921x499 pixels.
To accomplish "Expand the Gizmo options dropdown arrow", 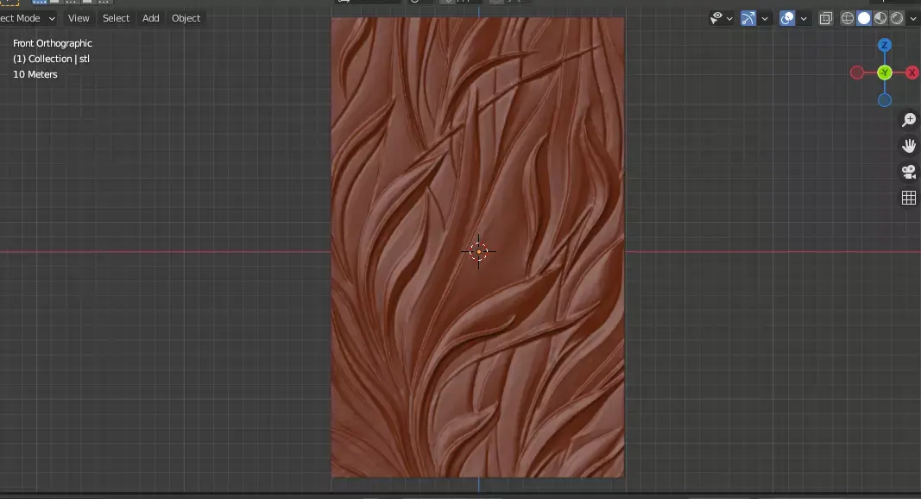I will click(765, 19).
